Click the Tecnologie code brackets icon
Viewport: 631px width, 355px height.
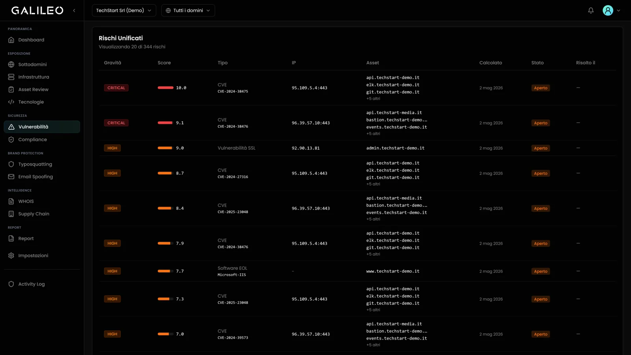click(11, 102)
